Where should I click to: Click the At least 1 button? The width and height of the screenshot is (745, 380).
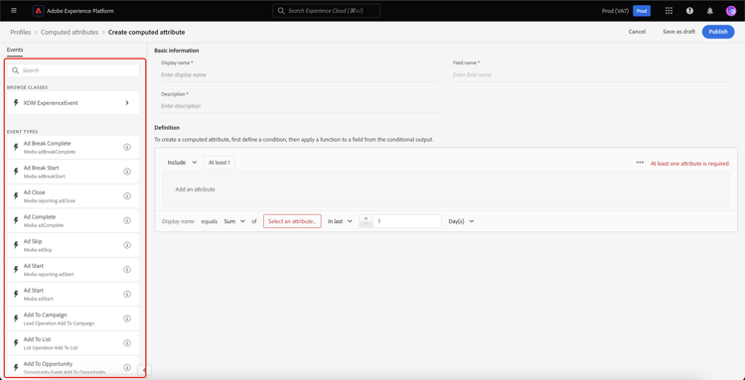point(220,163)
